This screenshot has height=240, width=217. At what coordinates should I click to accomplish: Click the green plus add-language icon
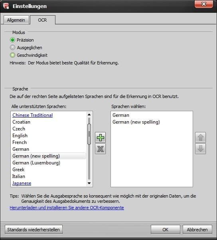pyautogui.click(x=100, y=138)
